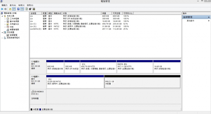Open the 其他動作 submenu arrow
211x114 pixels.
tap(209, 21)
